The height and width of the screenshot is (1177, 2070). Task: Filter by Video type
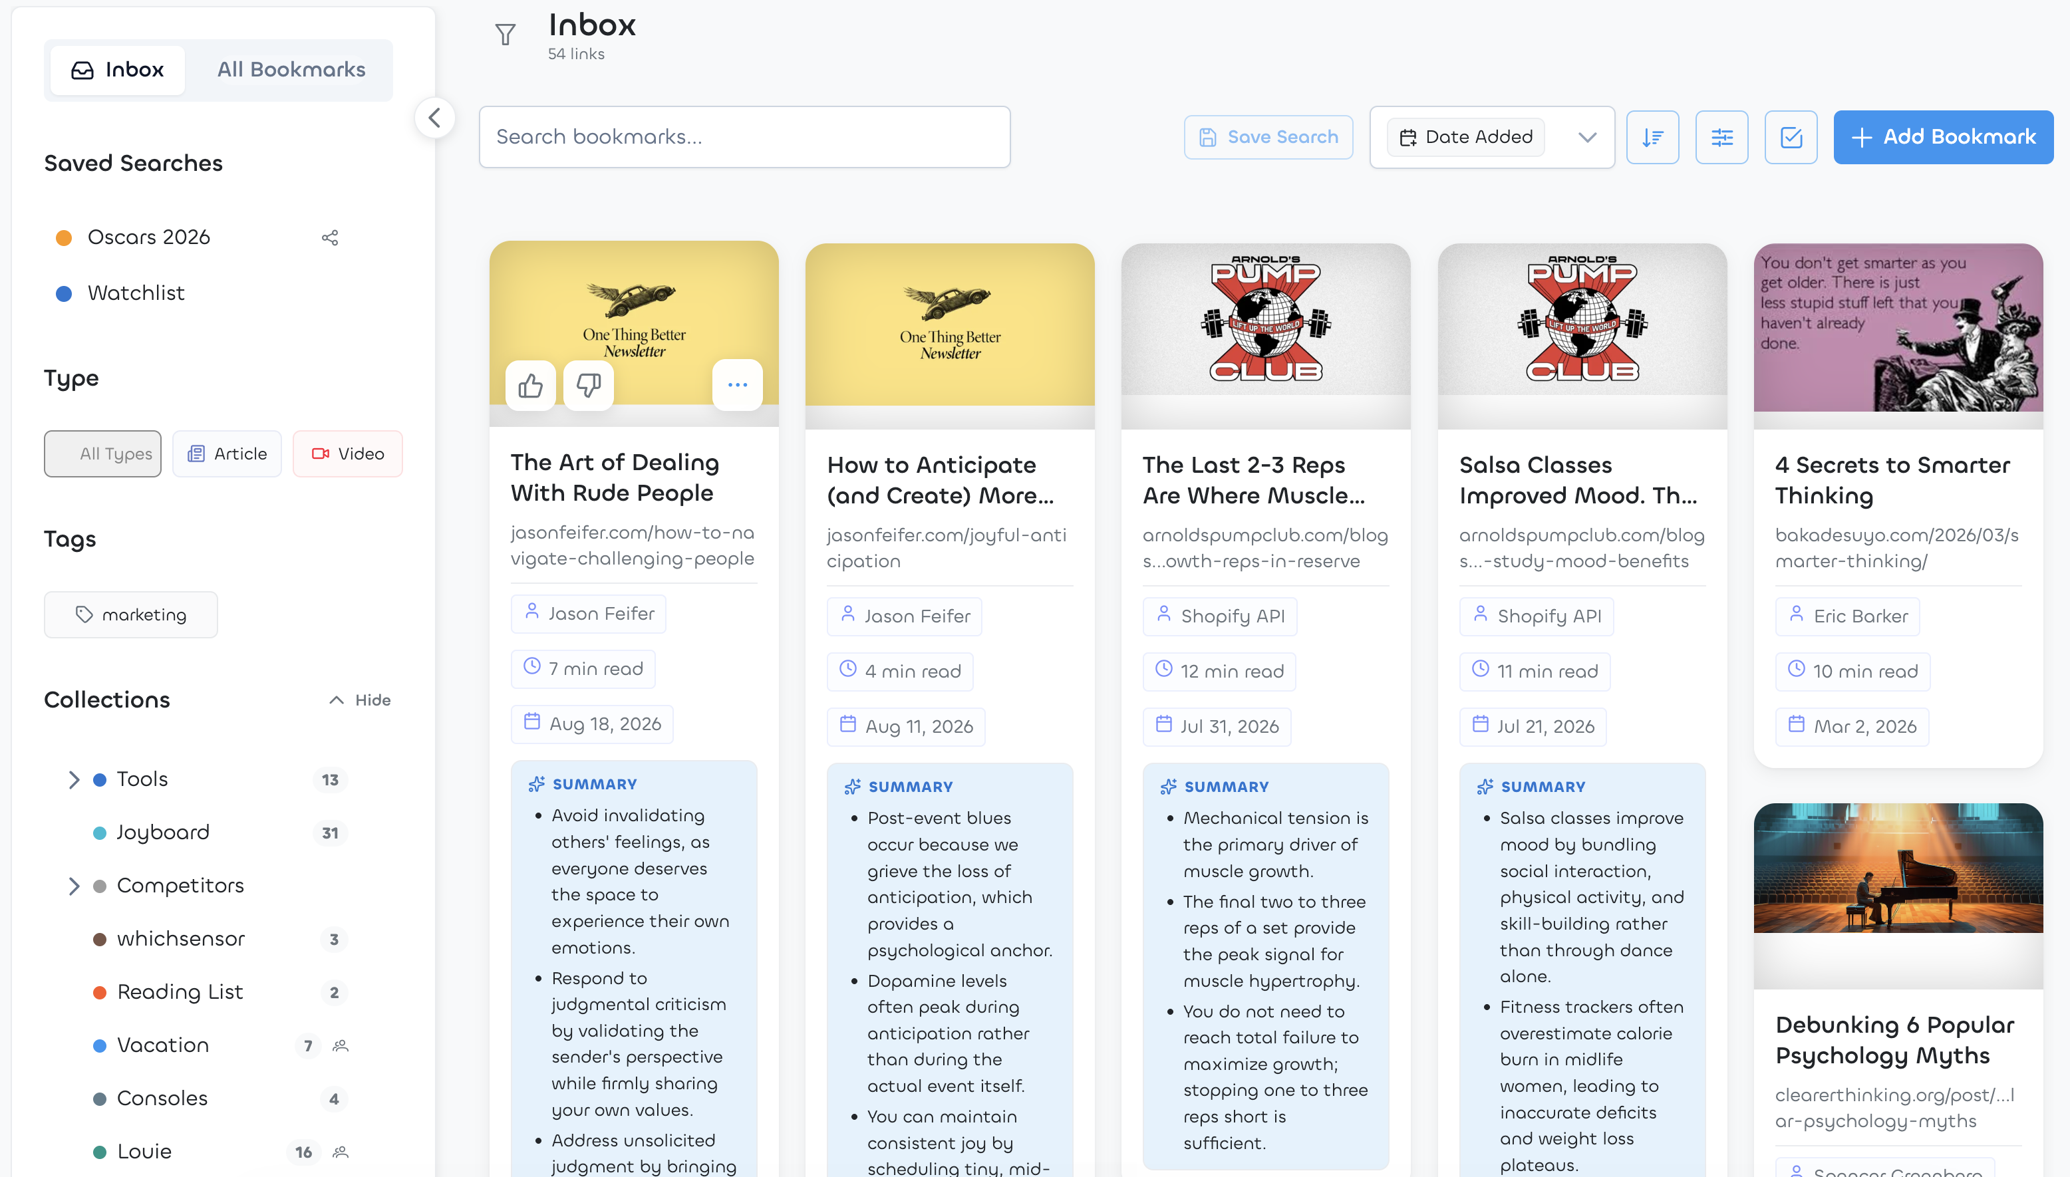coord(348,454)
